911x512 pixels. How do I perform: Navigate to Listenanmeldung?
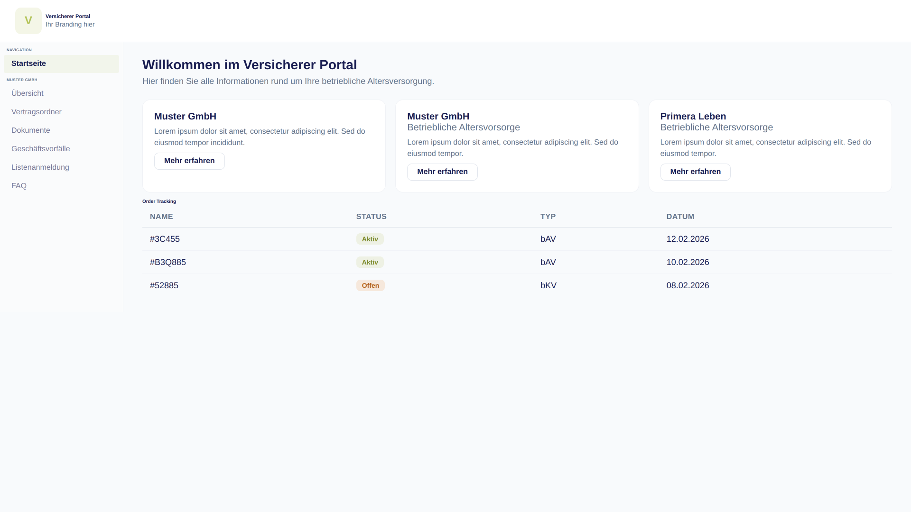click(40, 167)
